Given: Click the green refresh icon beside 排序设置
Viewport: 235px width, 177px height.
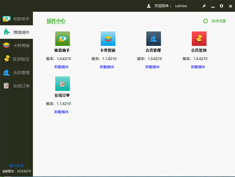Looking at the screenshot, I should (205, 21).
